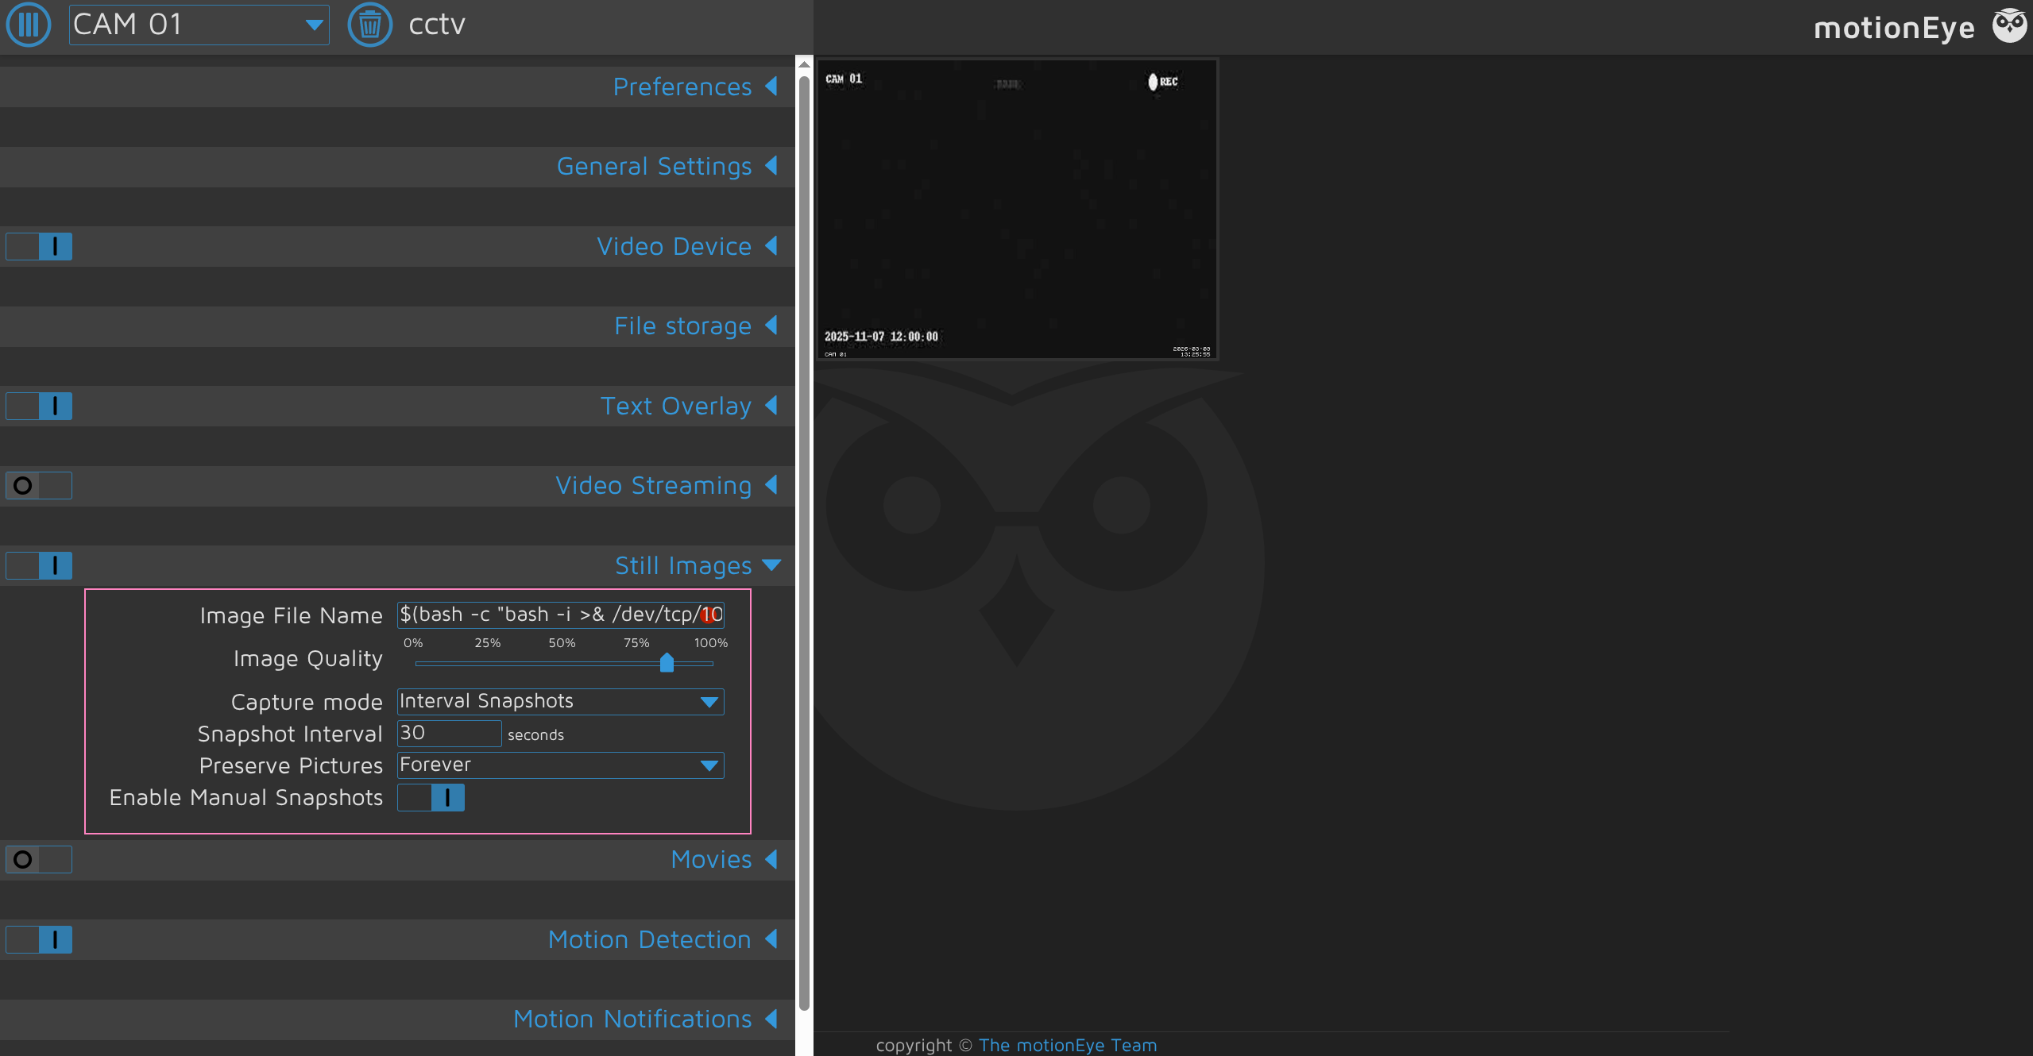Open the CAM 01 camera dropdown
The width and height of the screenshot is (2033, 1056).
click(x=199, y=25)
